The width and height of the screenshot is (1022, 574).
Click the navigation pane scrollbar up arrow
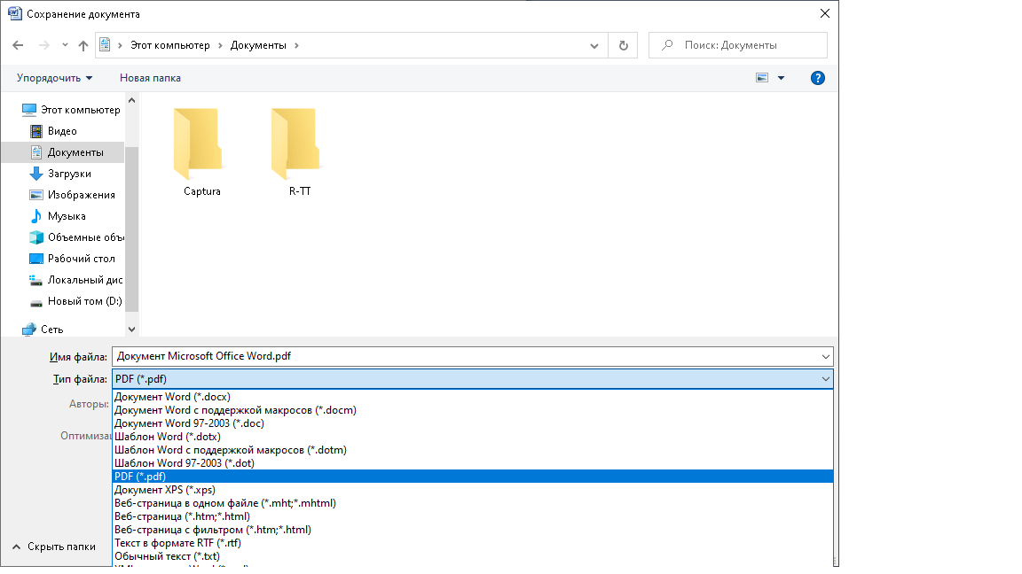pos(131,100)
